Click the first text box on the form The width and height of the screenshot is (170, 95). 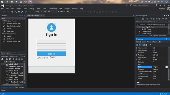(x=51, y=41)
